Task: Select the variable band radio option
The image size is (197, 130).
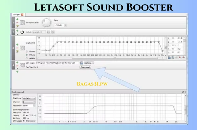Action: 27,58
